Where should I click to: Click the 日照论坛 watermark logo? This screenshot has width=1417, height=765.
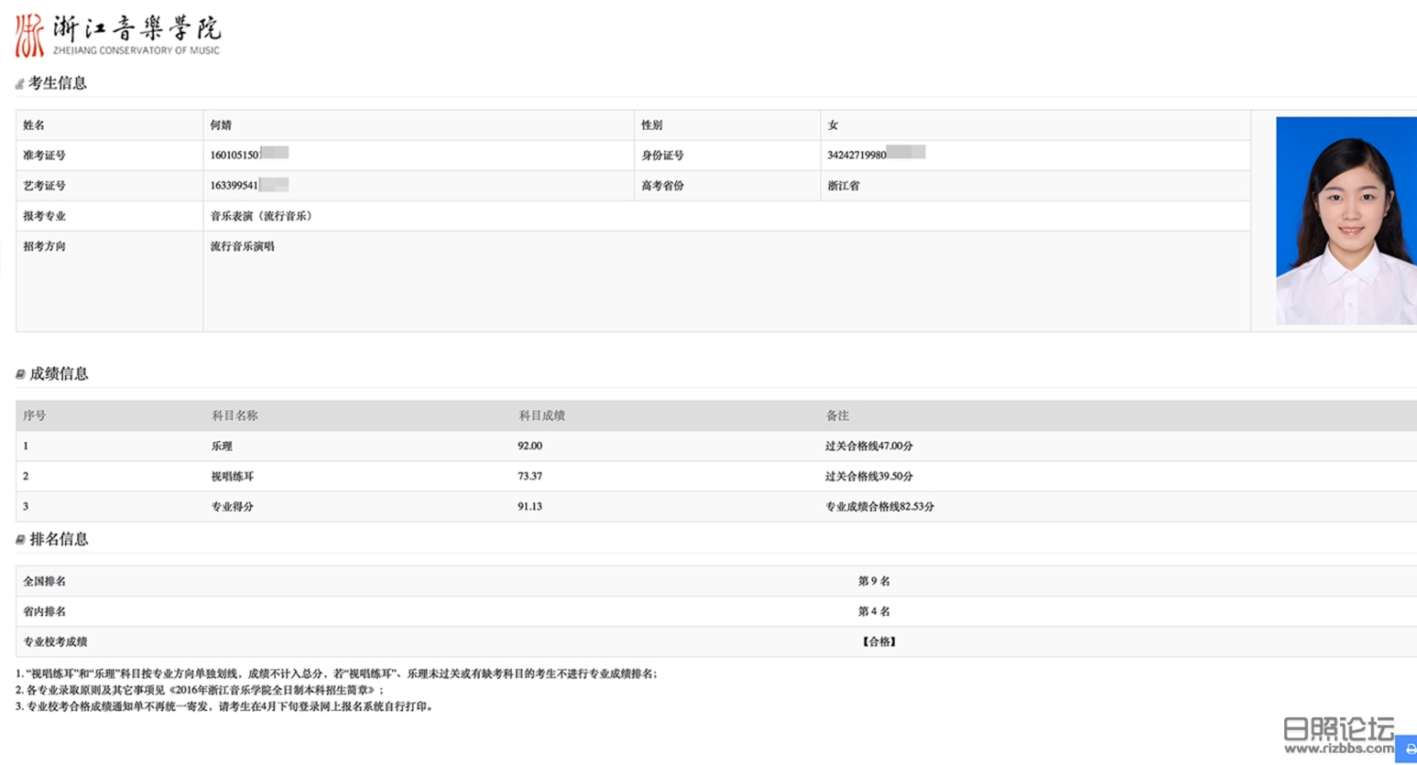point(1338,728)
